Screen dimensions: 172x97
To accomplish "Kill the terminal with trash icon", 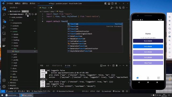I will (x=117, y=65).
